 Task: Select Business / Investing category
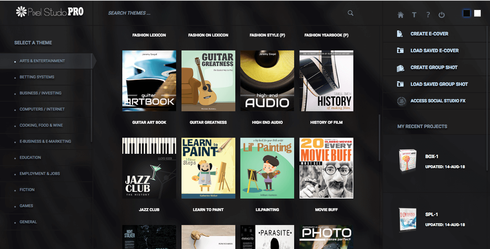[x=46, y=93]
